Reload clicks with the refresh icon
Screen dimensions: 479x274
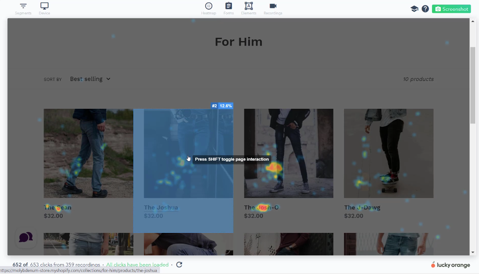[x=179, y=264]
